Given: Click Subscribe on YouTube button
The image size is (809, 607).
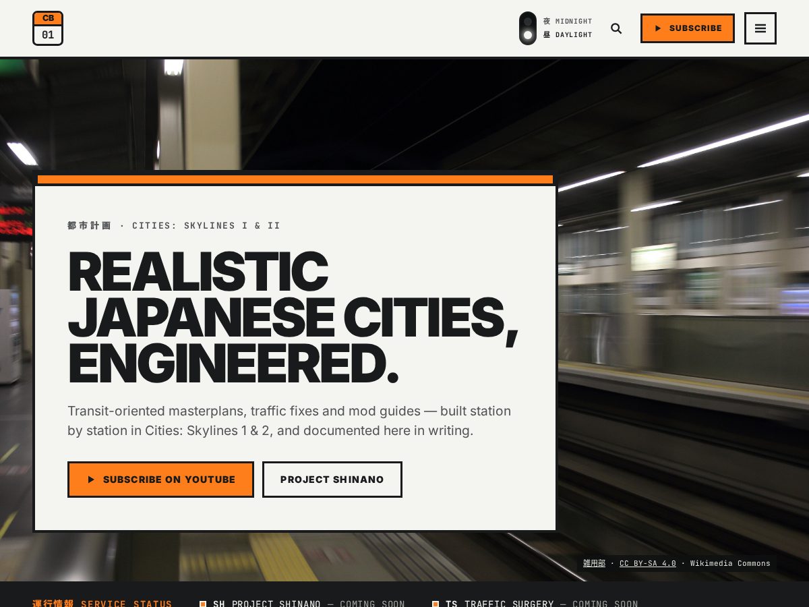Looking at the screenshot, I should [160, 480].
